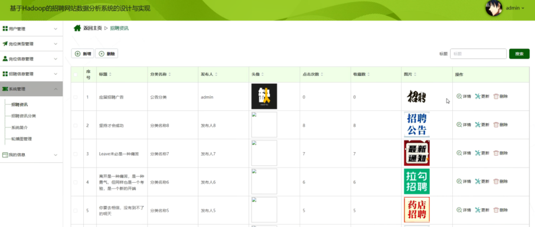This screenshot has height=227, width=535.
Task: Check the box for row 4 发布人6
Action: point(76,182)
